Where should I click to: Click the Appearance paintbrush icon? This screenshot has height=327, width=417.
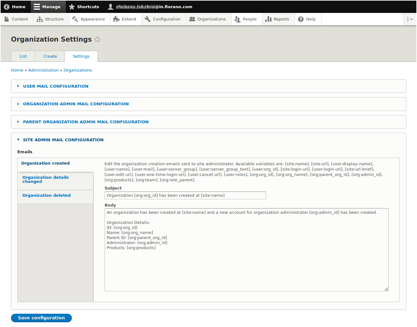75,19
